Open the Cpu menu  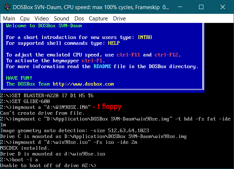(x=25, y=19)
